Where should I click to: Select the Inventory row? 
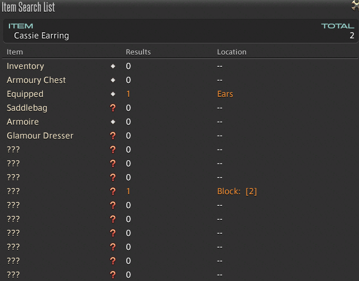tap(180, 66)
